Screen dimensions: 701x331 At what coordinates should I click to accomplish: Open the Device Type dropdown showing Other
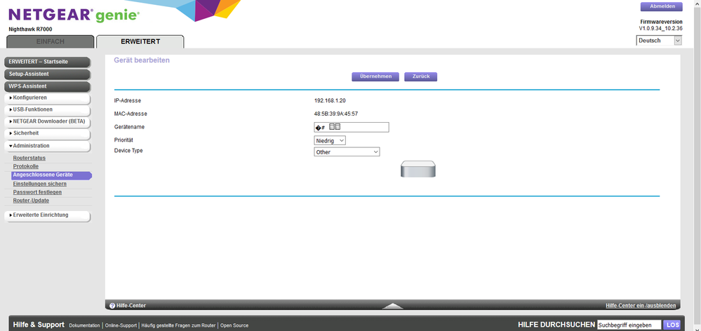[347, 152]
